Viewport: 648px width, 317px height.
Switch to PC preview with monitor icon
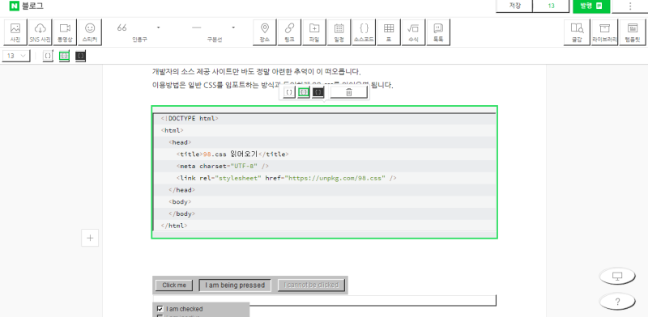617,276
